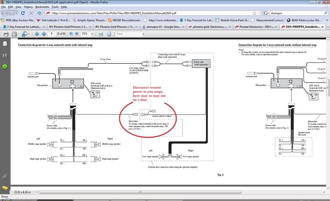Go to previous PDF page arrow

[x=37, y=34]
